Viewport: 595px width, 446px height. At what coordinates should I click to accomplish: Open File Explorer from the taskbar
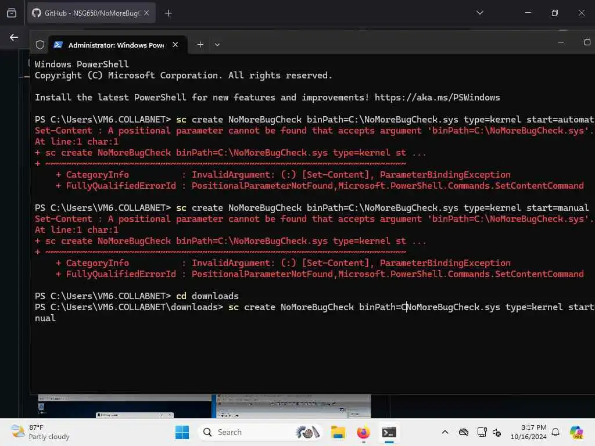point(338,432)
